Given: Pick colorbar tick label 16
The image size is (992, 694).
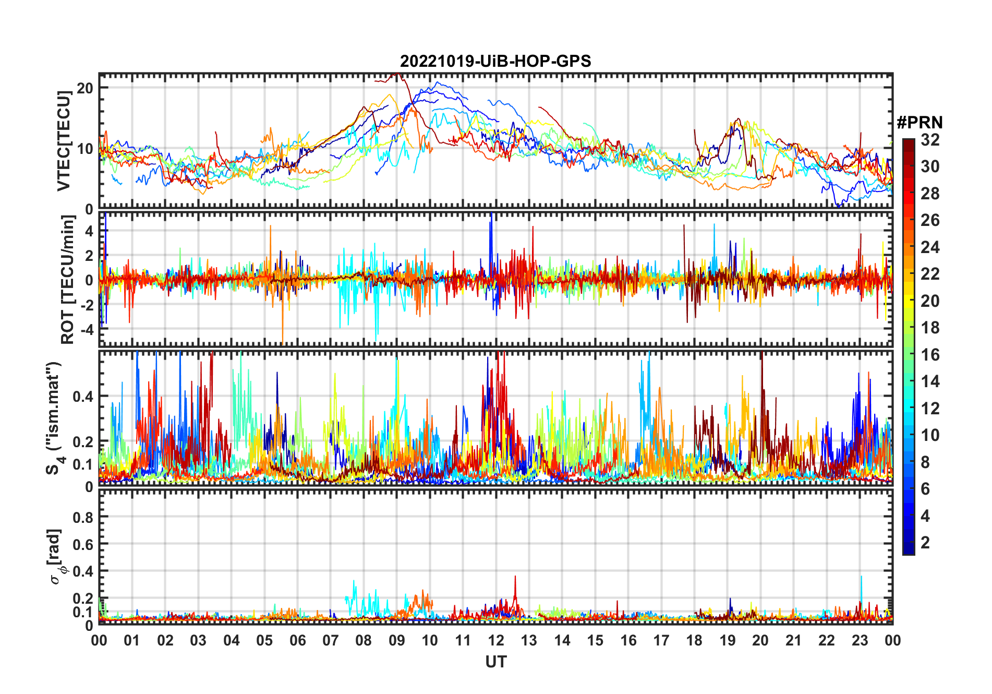Looking at the screenshot, I should point(930,355).
